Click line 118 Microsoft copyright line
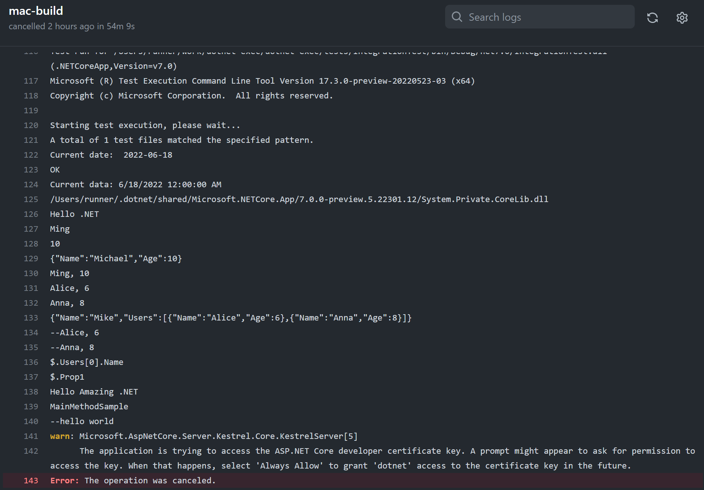 point(191,95)
